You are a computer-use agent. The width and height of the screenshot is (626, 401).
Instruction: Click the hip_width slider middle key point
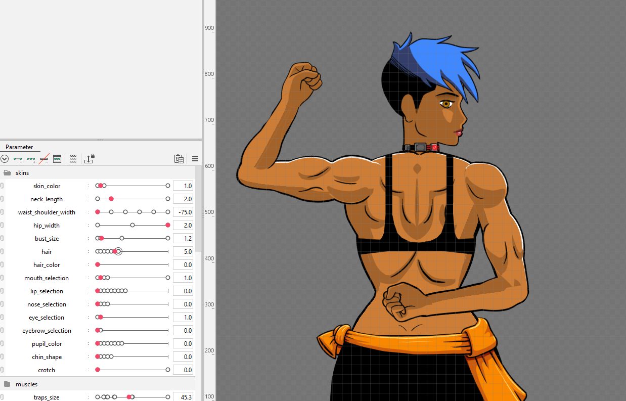[132, 225]
